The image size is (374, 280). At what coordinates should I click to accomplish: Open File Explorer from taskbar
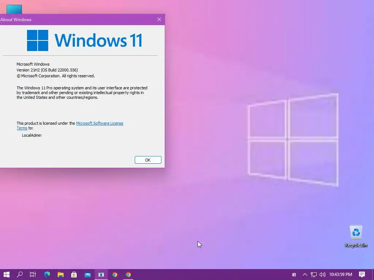(x=61, y=275)
